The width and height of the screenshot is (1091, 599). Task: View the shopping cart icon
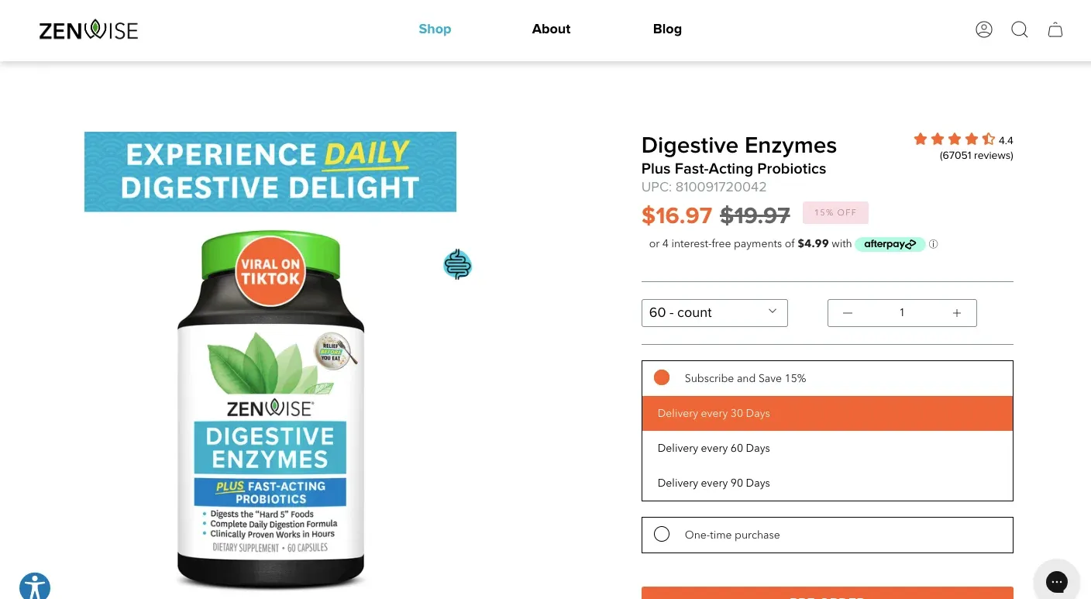coord(1055,29)
